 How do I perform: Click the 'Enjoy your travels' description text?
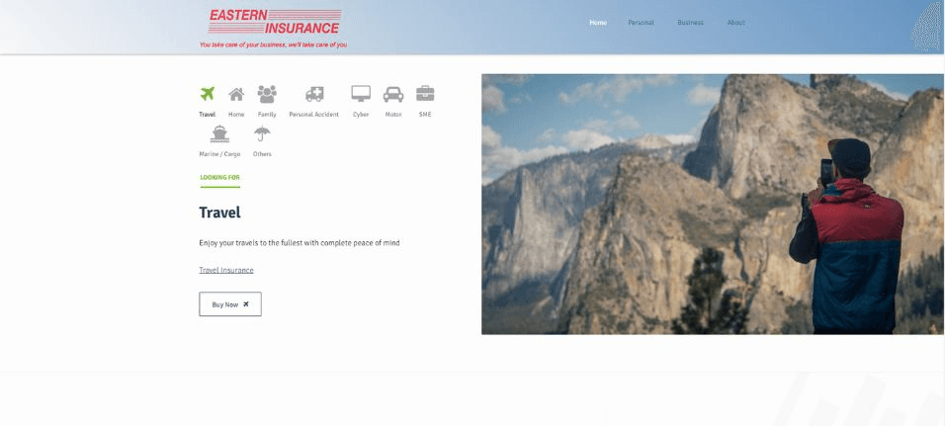coord(300,243)
